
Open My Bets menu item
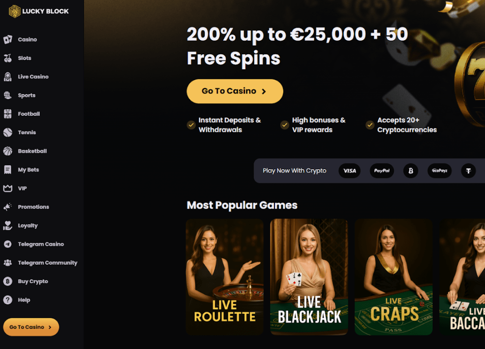click(x=29, y=170)
